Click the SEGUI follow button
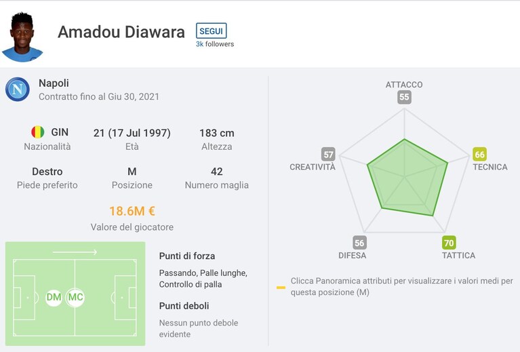Viewport: 520px width, 352px height. [x=212, y=31]
